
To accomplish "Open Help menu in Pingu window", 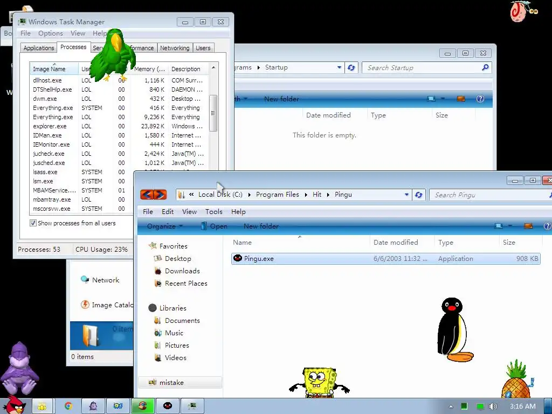I will (238, 211).
